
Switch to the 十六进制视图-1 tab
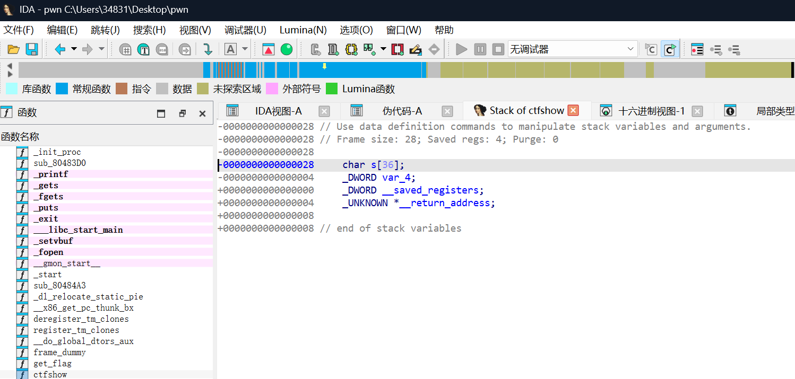click(x=652, y=111)
